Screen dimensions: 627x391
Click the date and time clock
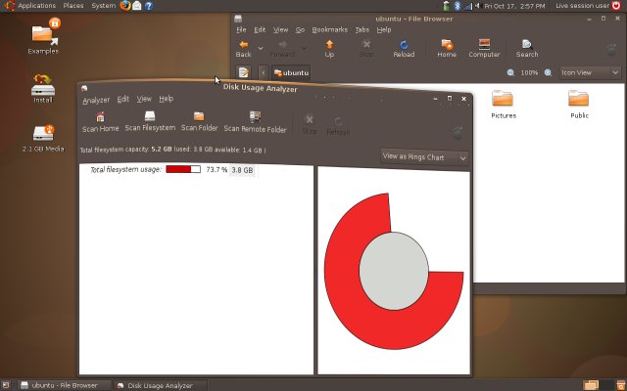tap(514, 6)
